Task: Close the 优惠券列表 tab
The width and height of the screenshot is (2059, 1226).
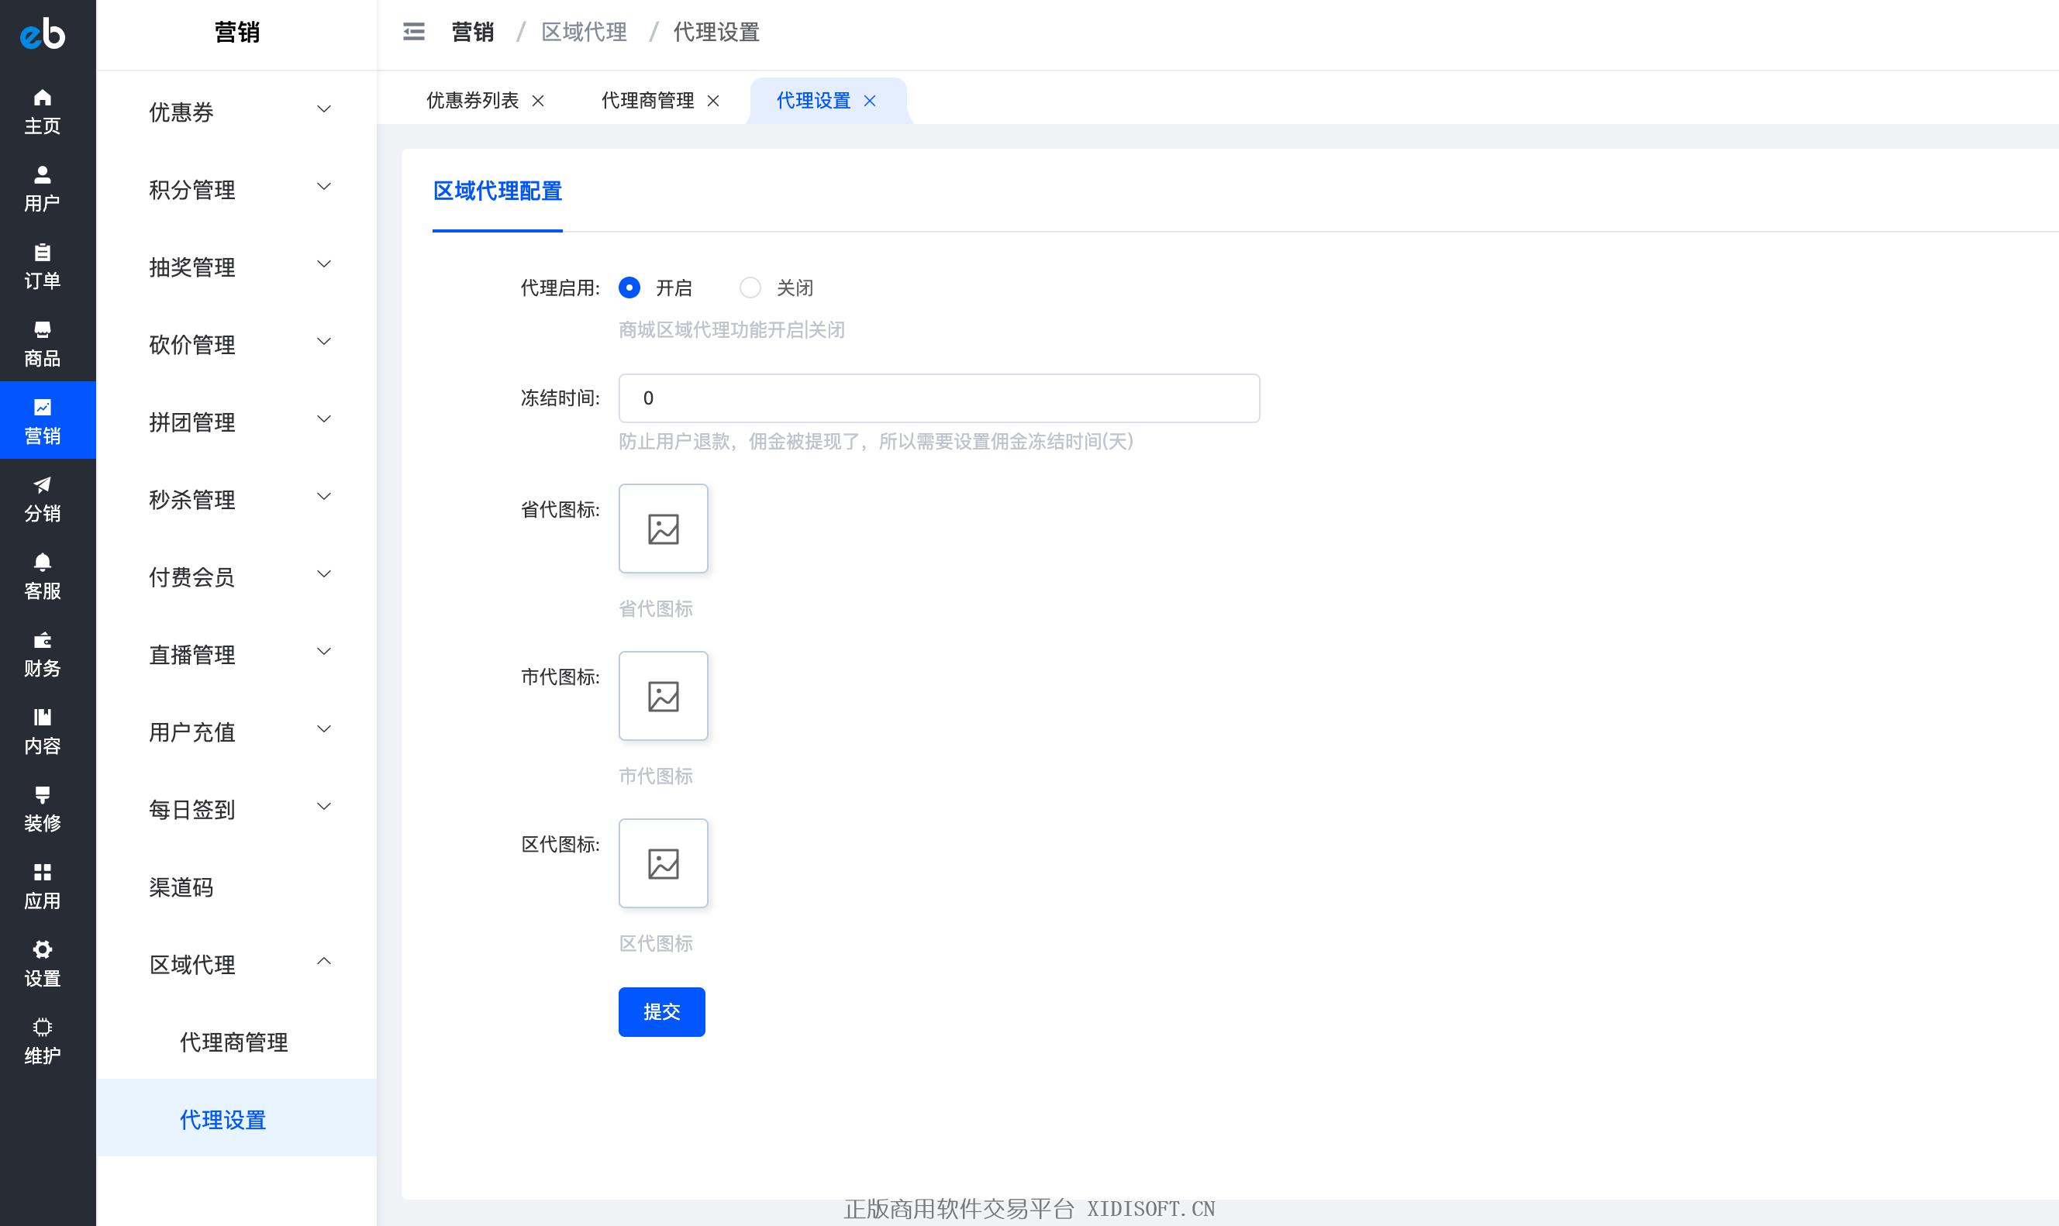Action: click(538, 101)
